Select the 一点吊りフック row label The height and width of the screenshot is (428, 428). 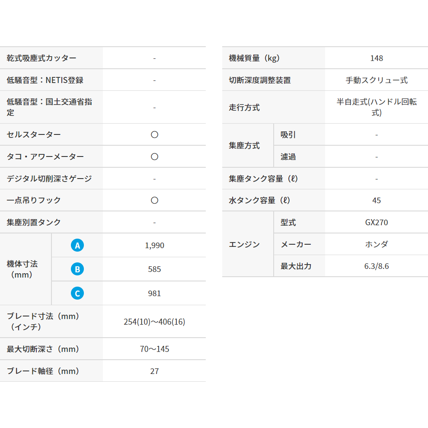coord(34,200)
